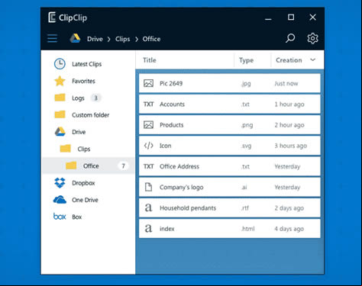
Task: Click the Custom folder icon
Action: pyautogui.click(x=60, y=114)
